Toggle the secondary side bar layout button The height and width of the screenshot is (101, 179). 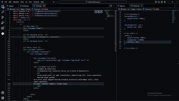[x=162, y=2]
